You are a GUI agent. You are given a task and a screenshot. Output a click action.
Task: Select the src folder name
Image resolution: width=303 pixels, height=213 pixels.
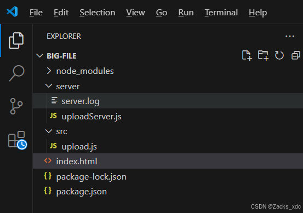[x=62, y=131]
